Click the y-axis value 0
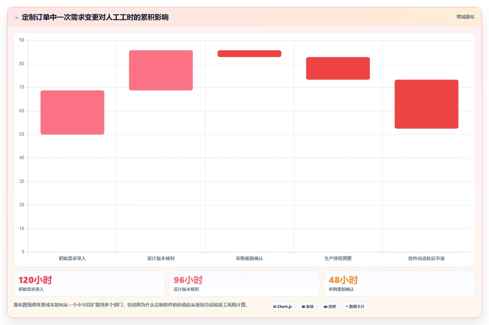Viewport: 489px width, 325px height. [23, 252]
